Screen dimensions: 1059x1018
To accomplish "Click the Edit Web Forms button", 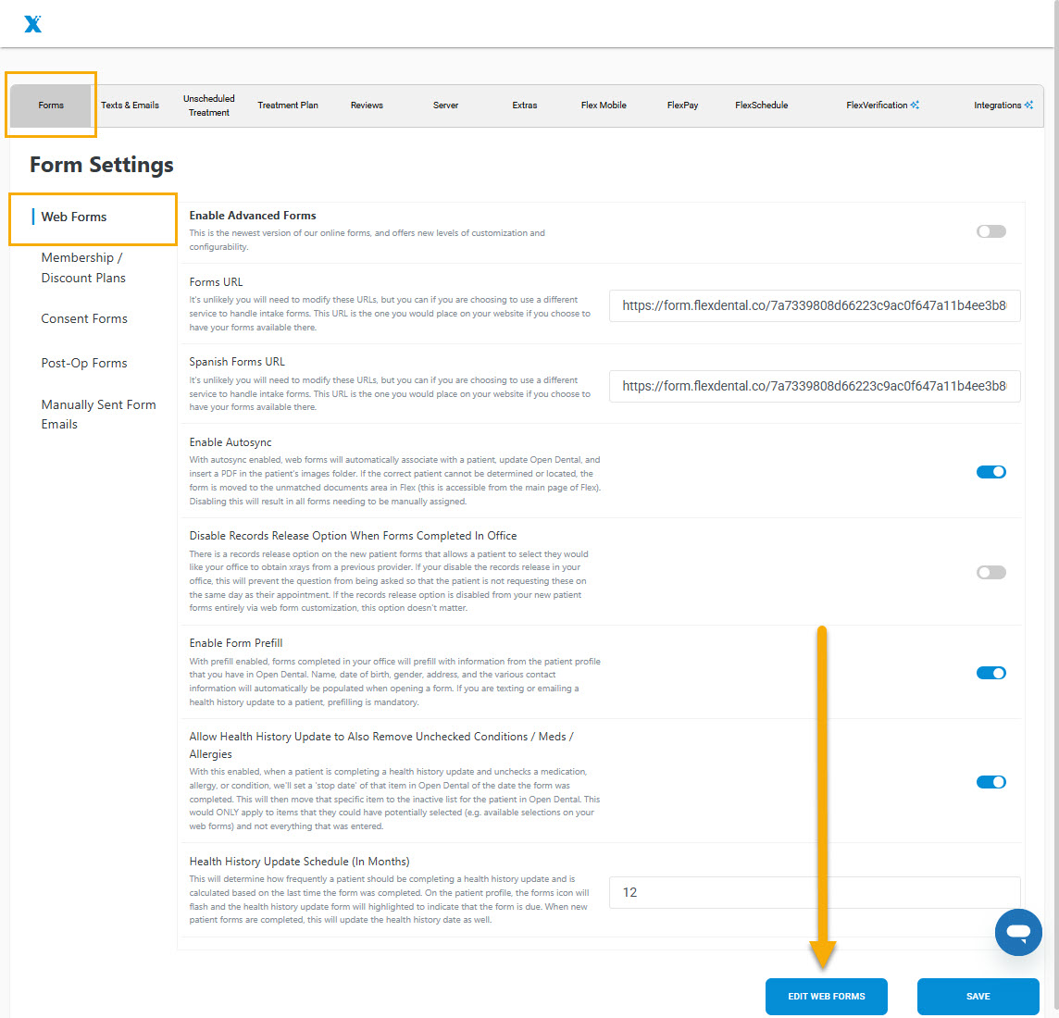I will 826,997.
